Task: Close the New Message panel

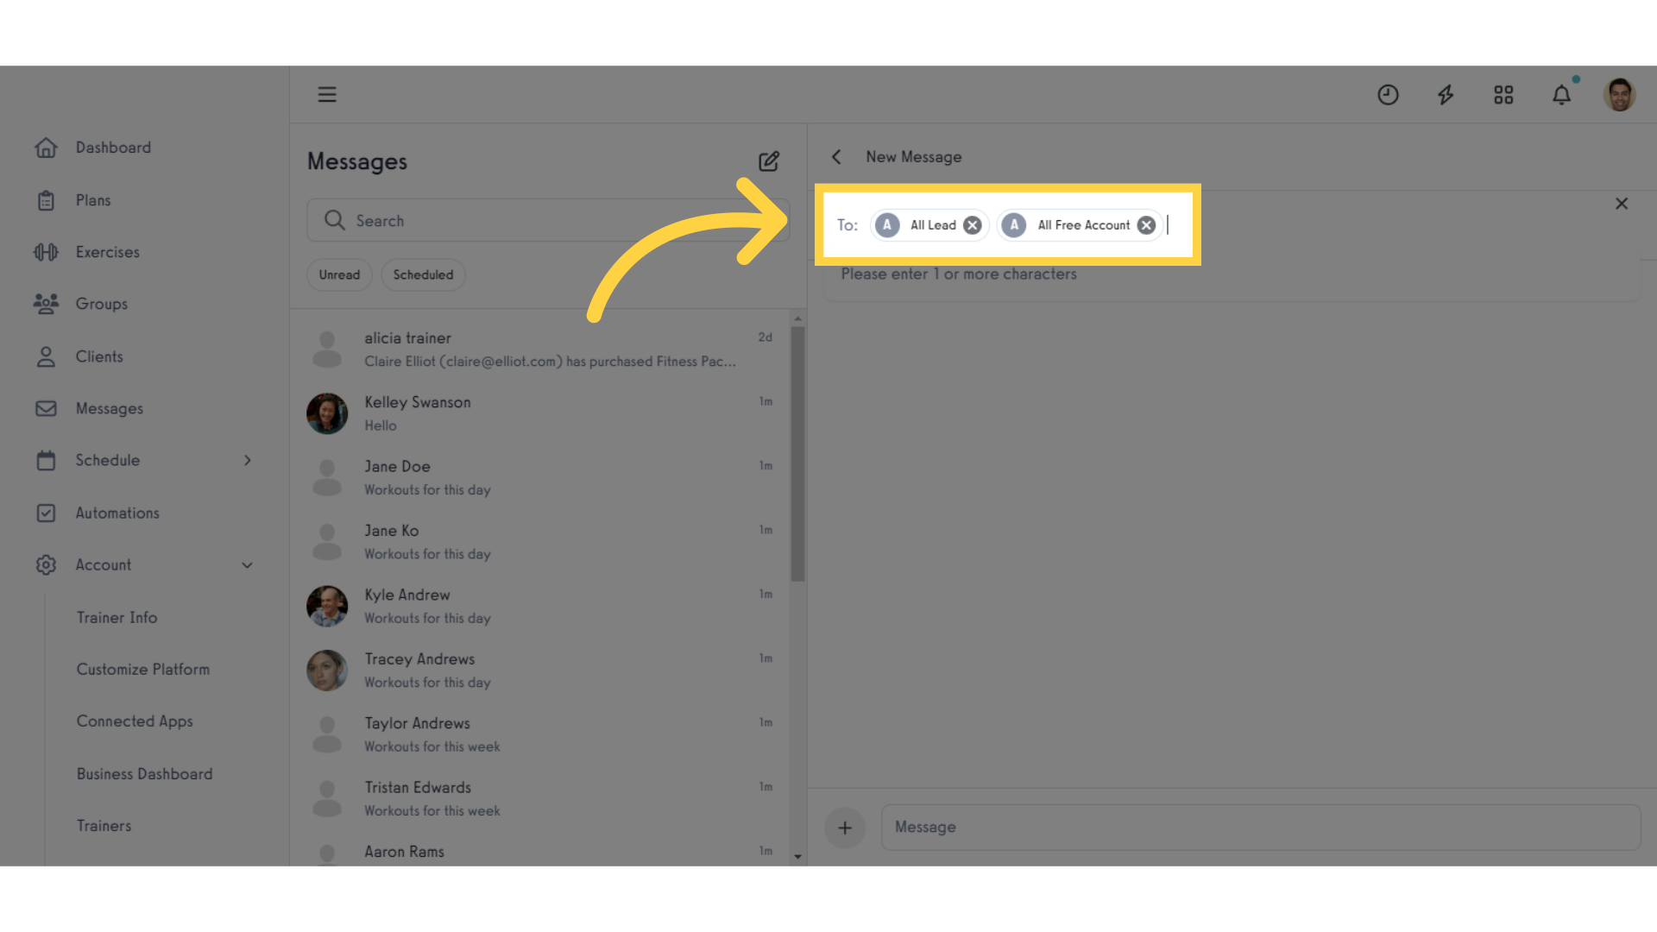Action: click(1622, 204)
